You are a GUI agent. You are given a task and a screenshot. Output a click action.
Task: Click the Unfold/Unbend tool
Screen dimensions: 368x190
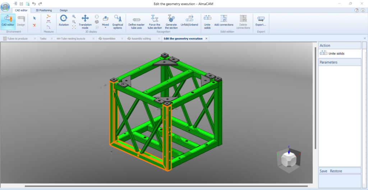click(189, 20)
